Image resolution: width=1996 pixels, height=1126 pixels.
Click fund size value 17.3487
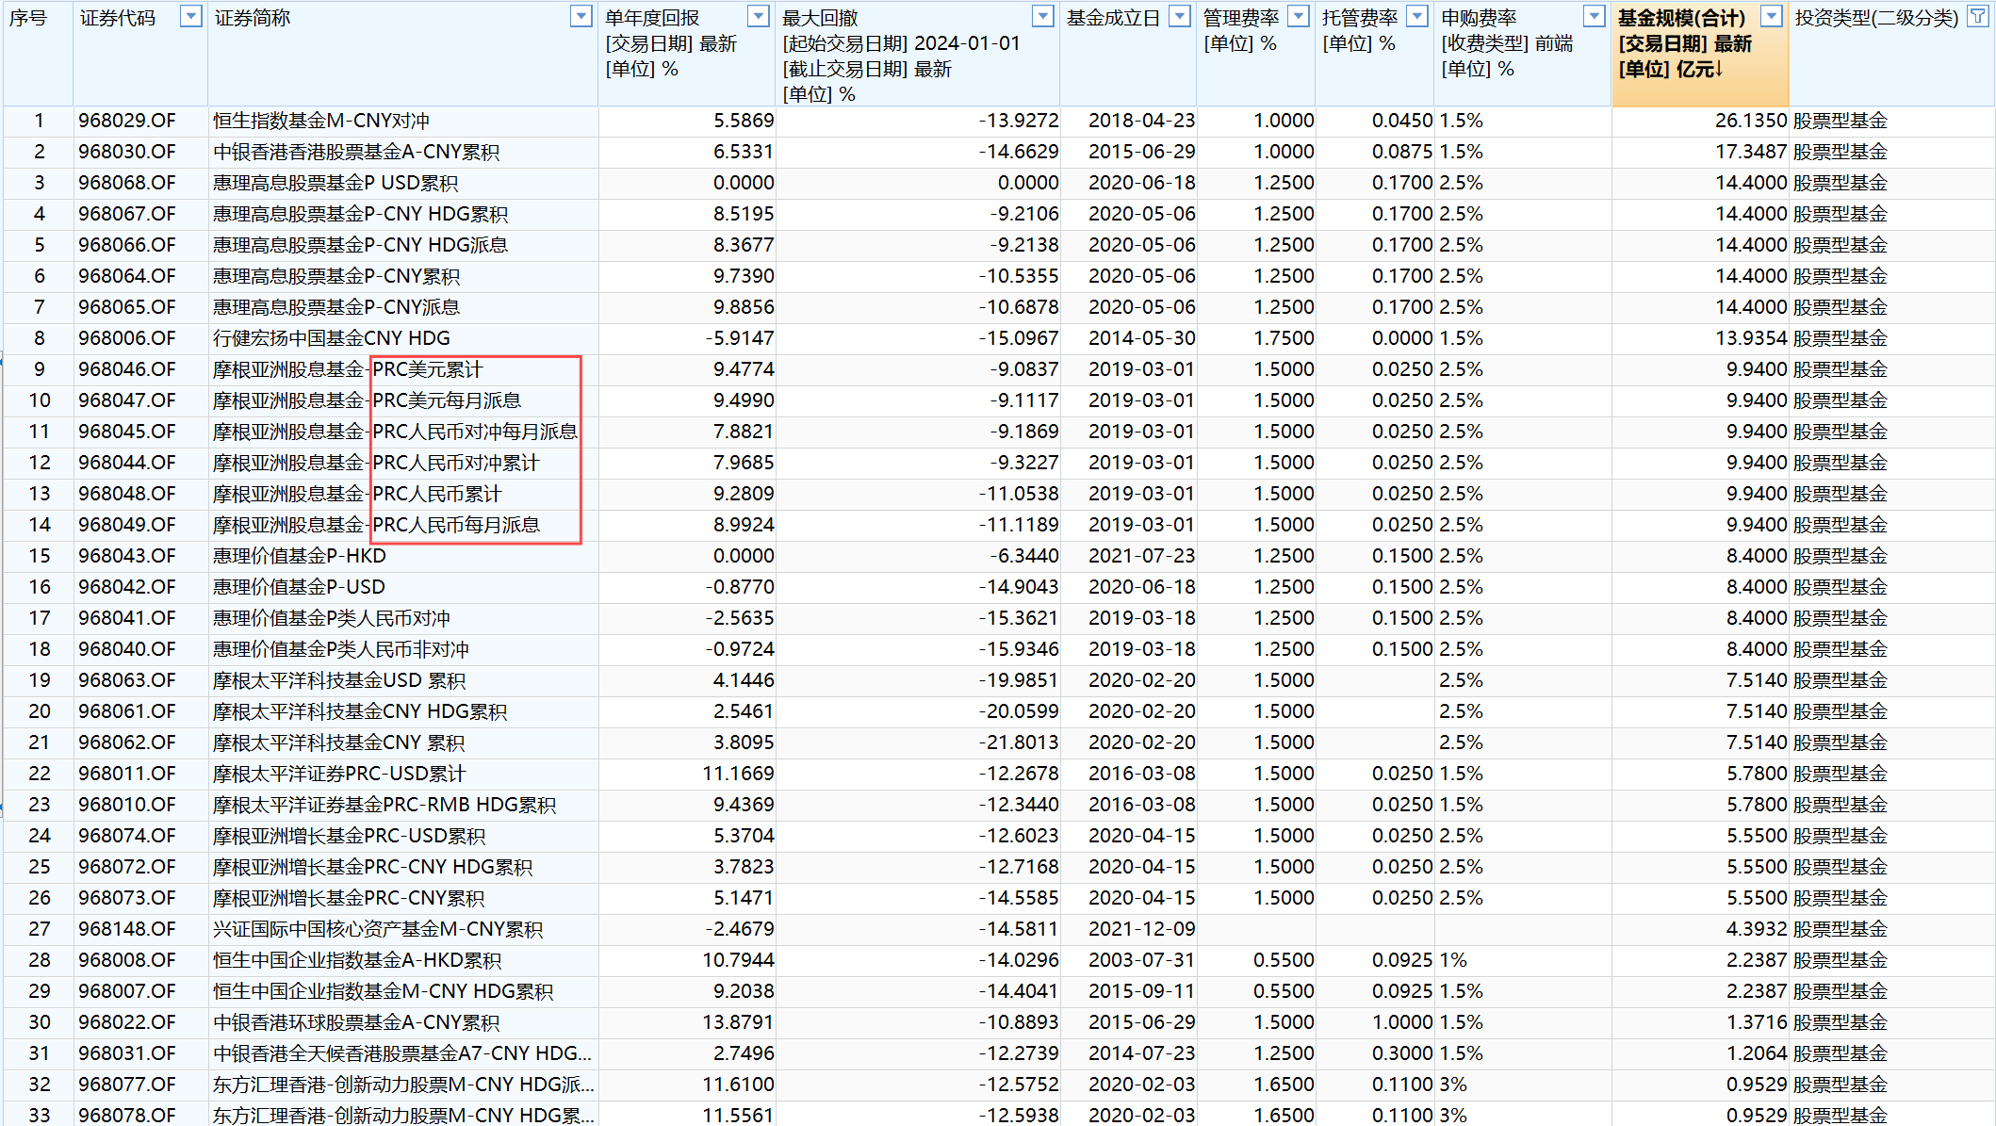pyautogui.click(x=1751, y=152)
